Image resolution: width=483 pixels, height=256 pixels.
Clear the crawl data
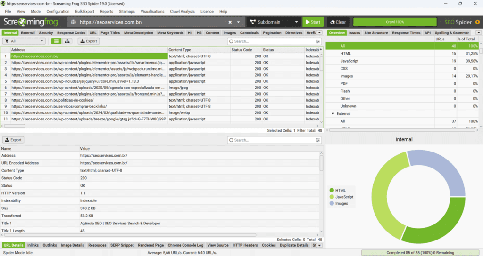[338, 22]
